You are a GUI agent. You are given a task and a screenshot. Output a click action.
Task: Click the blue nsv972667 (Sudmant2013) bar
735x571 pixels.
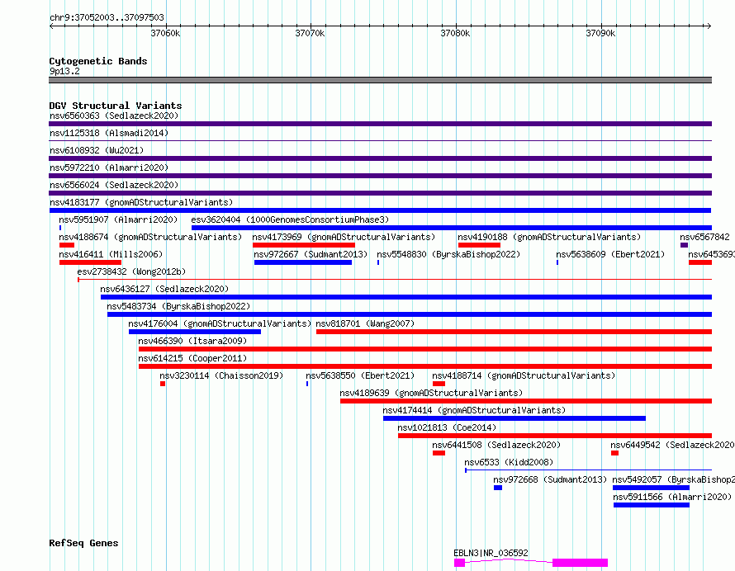tap(303, 262)
